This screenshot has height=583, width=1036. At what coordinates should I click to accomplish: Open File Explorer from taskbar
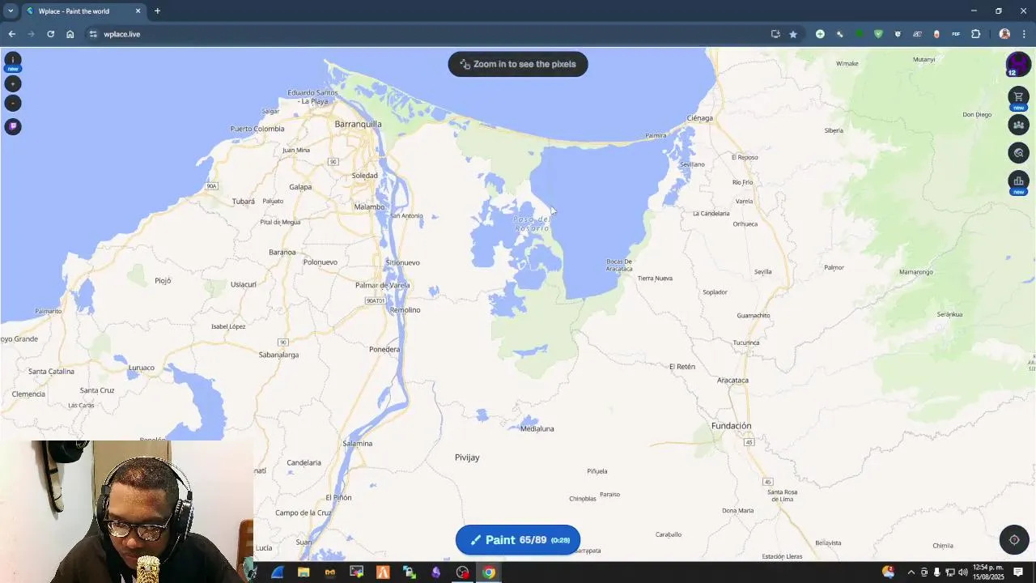304,572
